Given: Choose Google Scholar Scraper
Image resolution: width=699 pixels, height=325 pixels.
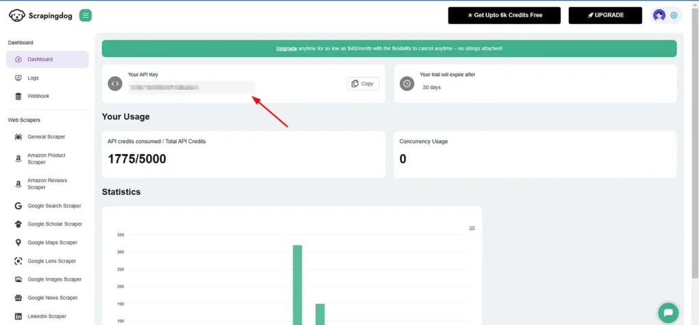Looking at the screenshot, I should pos(55,224).
